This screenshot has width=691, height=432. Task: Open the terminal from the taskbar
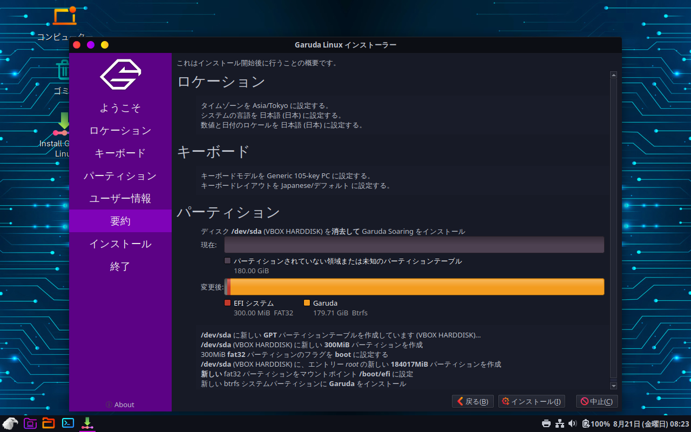(x=68, y=423)
